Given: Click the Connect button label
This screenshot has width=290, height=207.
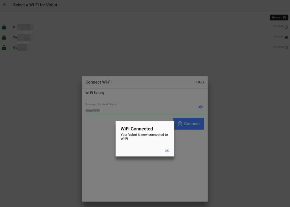Looking at the screenshot, I should pyautogui.click(x=192, y=124).
